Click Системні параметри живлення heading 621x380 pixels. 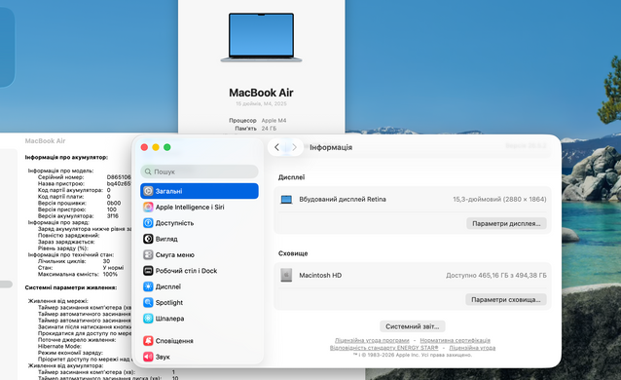(x=71, y=287)
